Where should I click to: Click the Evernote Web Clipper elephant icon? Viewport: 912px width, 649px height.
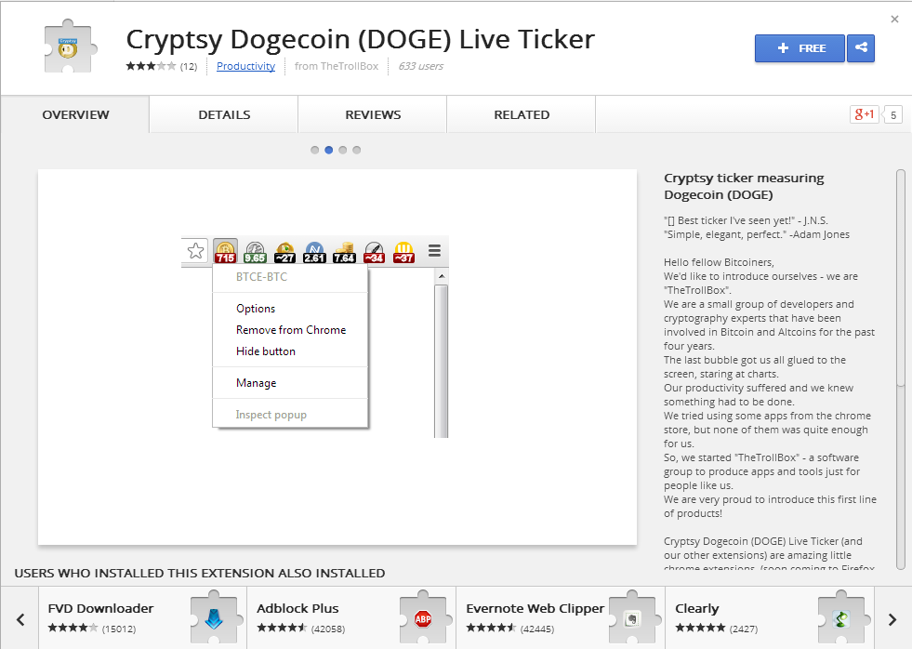pos(632,618)
